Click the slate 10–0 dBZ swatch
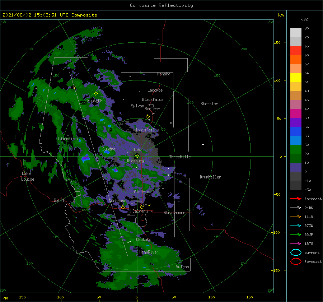Screen dimensions: 323x302 coord(296,167)
